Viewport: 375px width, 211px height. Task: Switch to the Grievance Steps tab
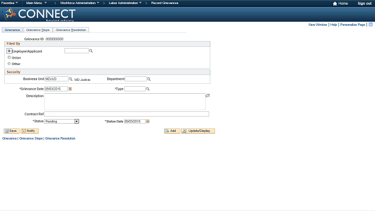tap(37, 30)
